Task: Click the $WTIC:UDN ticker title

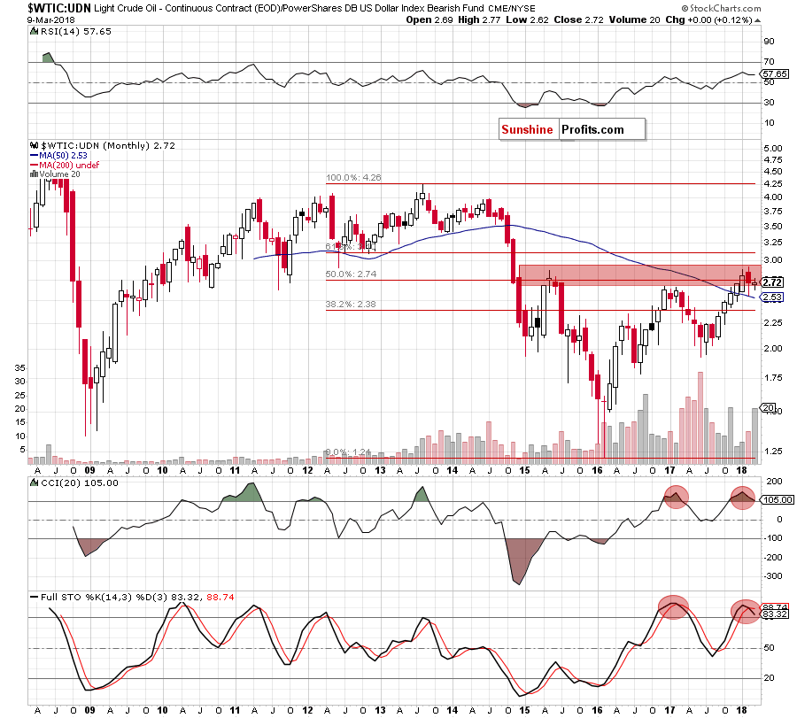Action: pyautogui.click(x=59, y=8)
